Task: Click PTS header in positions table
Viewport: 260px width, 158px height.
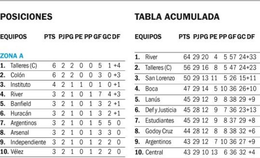Action: (x=50, y=37)
